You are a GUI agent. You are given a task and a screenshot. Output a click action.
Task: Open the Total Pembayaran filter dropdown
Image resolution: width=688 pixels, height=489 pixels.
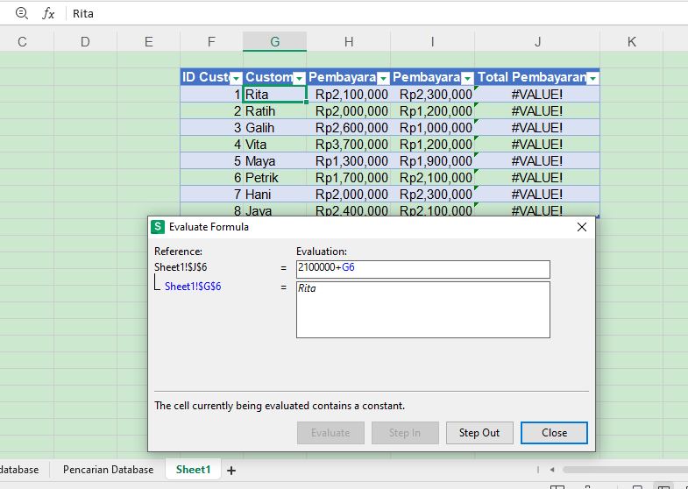(x=592, y=79)
